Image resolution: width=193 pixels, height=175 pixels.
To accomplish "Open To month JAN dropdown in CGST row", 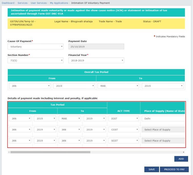I will (x=70, y=130).
